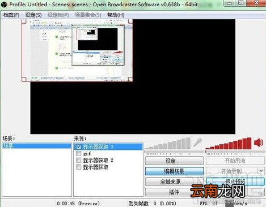Screen dimensions: 266x207
Task: Select the gif source row
Action: coord(108,153)
